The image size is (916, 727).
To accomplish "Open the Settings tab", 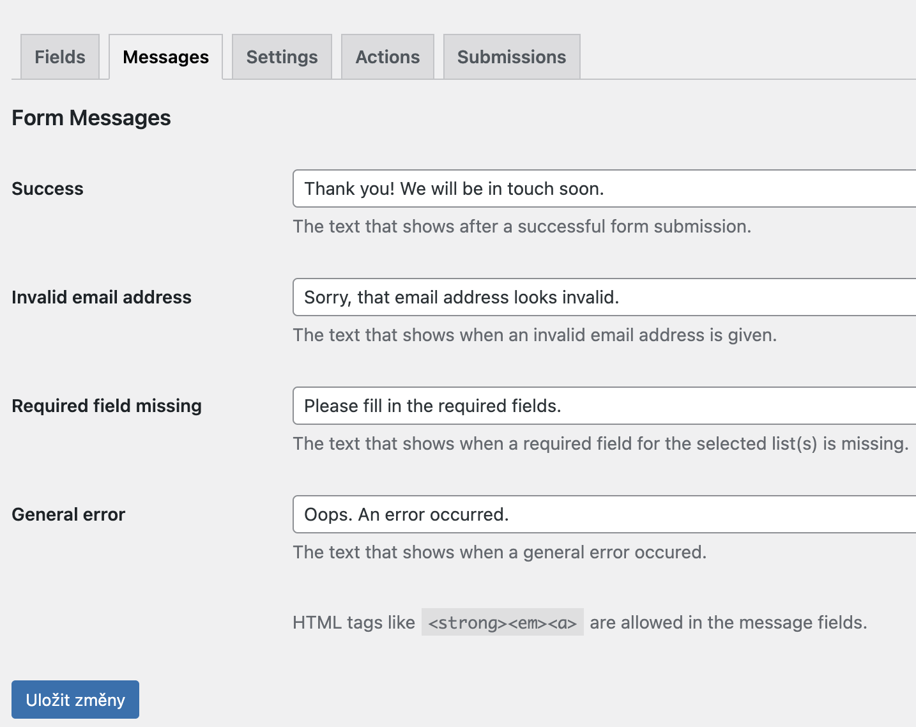I will pos(282,57).
